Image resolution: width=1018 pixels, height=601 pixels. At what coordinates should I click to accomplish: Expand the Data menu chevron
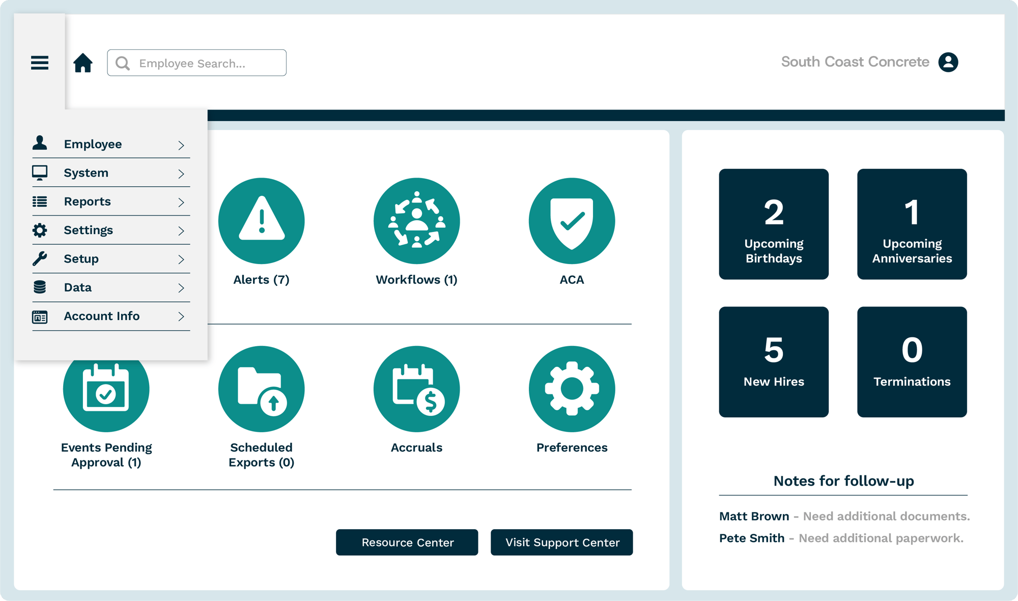[x=181, y=288]
